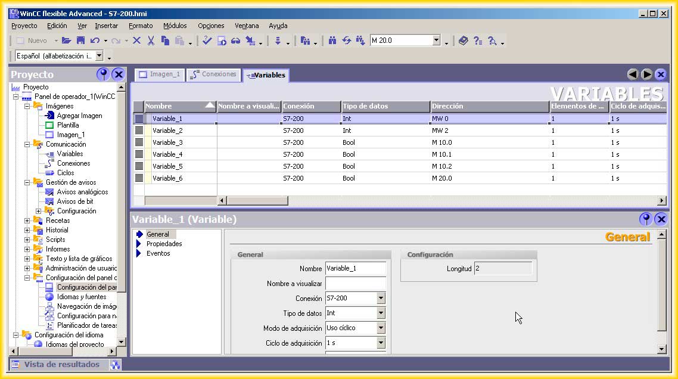Expand the Recetas tree node
Viewport: 678px width, 379px height.
pos(27,220)
